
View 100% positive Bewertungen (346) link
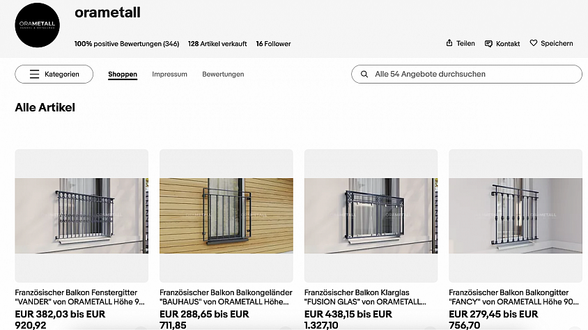[127, 44]
